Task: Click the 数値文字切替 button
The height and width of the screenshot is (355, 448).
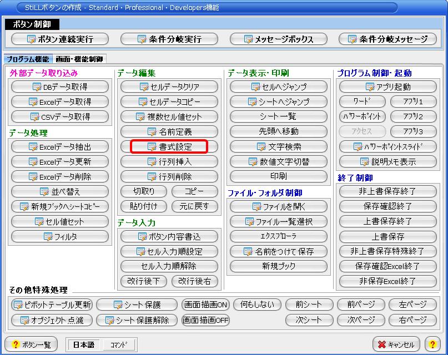Action: point(279,162)
